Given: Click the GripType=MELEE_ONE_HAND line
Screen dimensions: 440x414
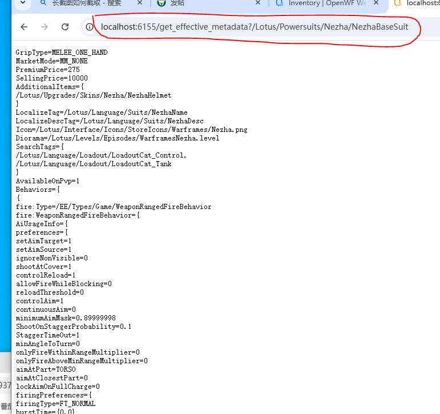Looking at the screenshot, I should [62, 53].
